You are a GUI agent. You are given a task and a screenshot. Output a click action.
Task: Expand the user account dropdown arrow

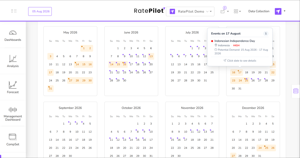coord(284,11)
